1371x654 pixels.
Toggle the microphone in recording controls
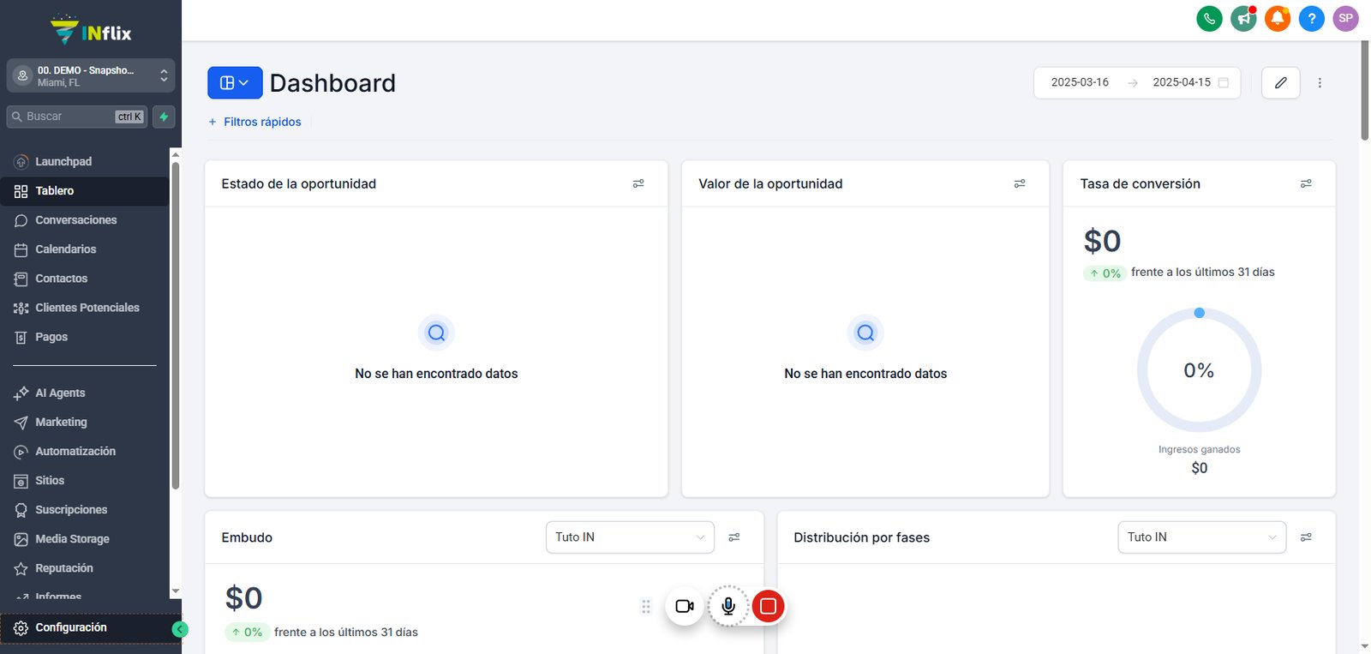pos(728,606)
